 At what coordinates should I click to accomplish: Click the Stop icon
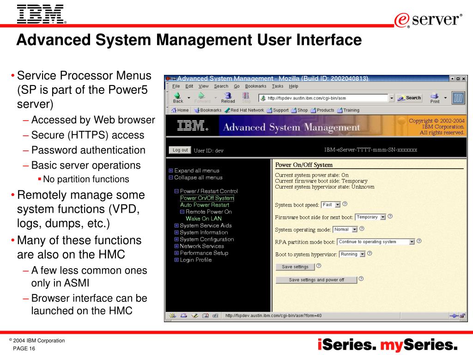tap(246, 96)
